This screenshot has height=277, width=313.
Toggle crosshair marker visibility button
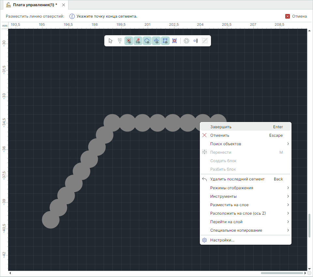click(156, 41)
